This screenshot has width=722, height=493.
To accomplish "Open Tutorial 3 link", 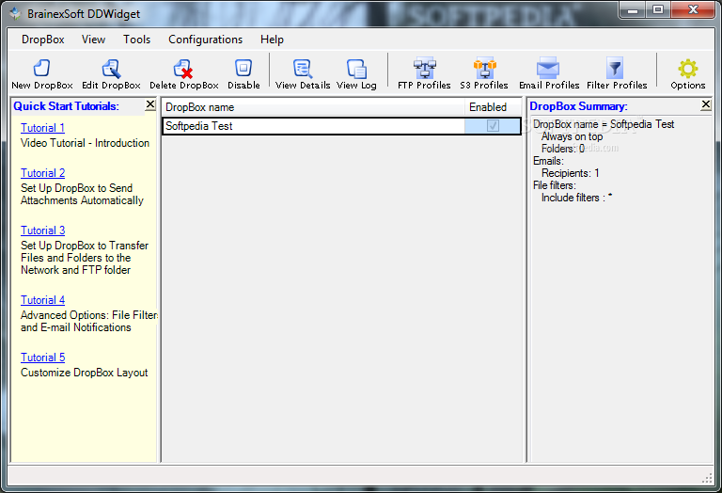I will click(x=43, y=230).
